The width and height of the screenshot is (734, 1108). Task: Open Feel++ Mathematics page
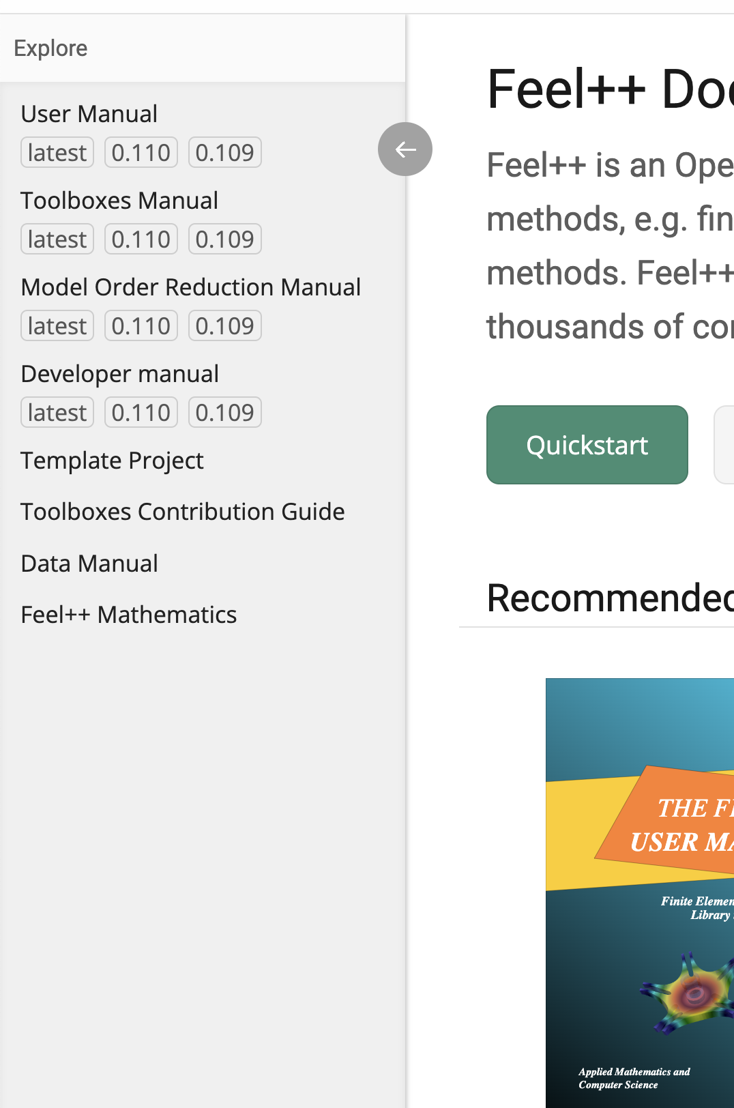point(129,615)
